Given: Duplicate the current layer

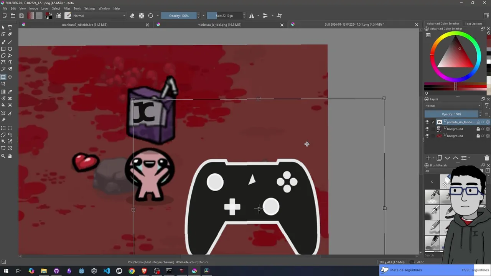Looking at the screenshot, I should [439, 158].
